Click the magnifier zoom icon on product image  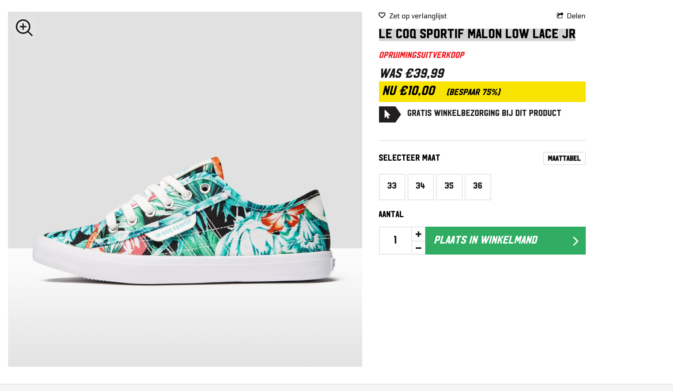(x=24, y=28)
